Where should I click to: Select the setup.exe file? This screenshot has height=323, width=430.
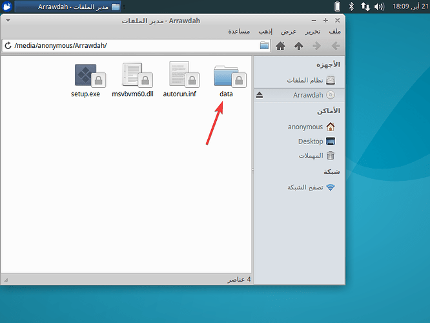pos(85,76)
